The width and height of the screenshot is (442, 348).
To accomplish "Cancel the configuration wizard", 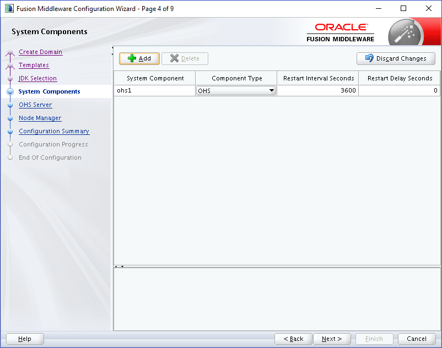I will coord(417,339).
